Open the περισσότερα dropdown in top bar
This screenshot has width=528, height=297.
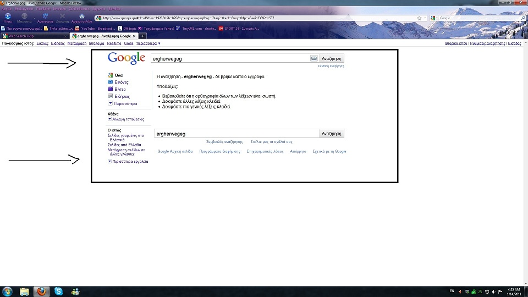click(x=148, y=43)
